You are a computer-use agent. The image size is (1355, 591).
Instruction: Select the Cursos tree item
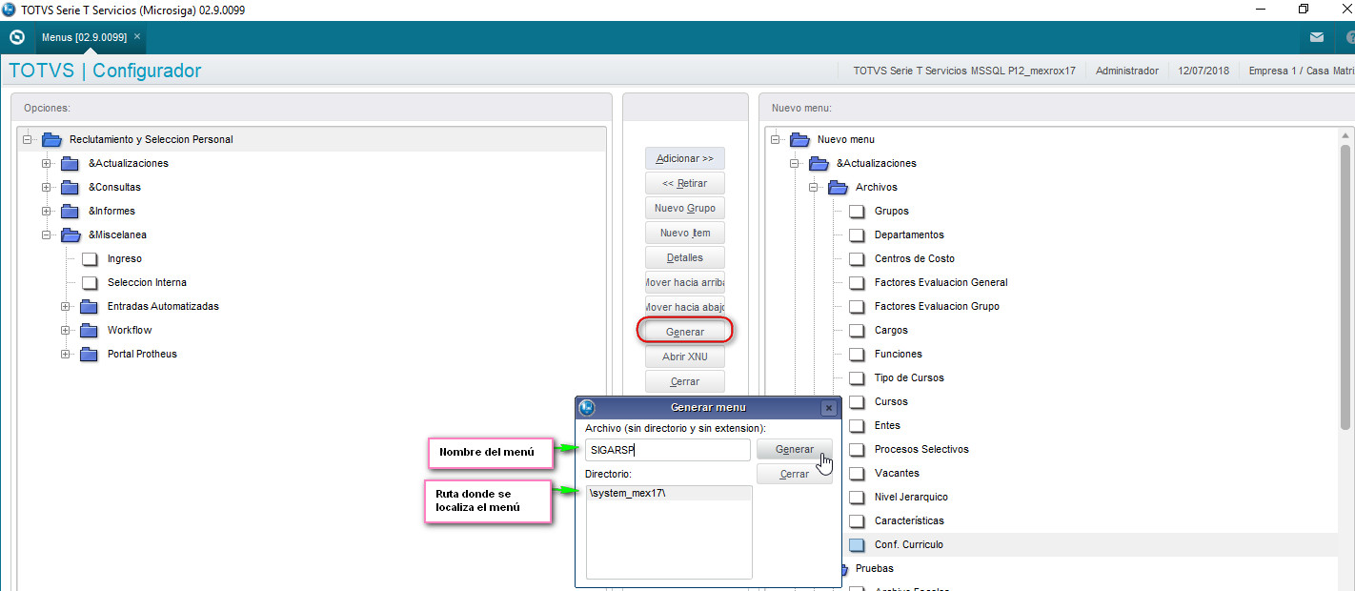tap(891, 401)
